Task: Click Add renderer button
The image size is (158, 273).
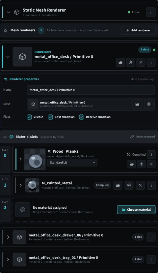Action: 138,30
